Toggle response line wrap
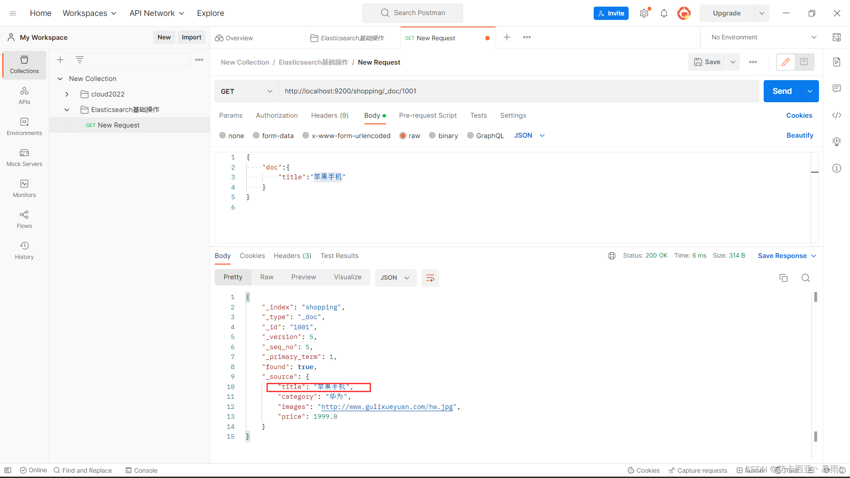Viewport: 850px width, 478px height. (430, 278)
